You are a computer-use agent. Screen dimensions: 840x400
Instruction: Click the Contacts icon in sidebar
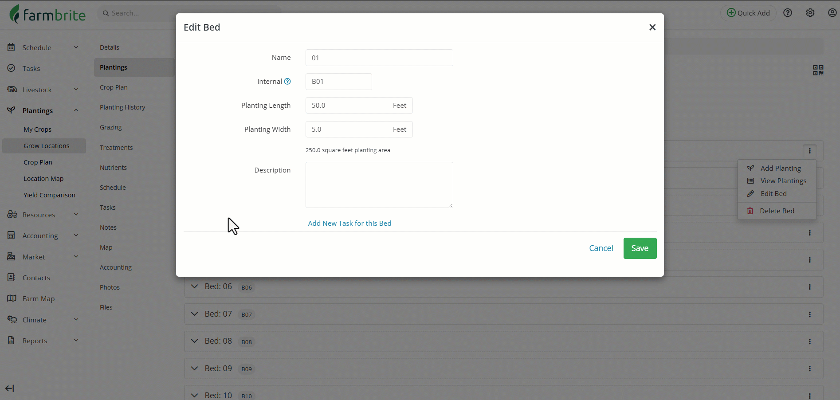pos(12,278)
